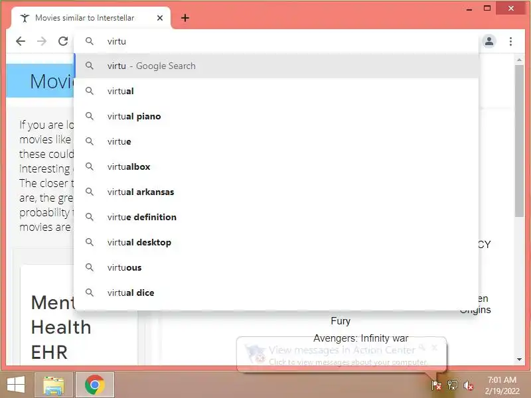Click the page scrollbar up arrow
Screen dimensions: 531x398
[519, 60]
